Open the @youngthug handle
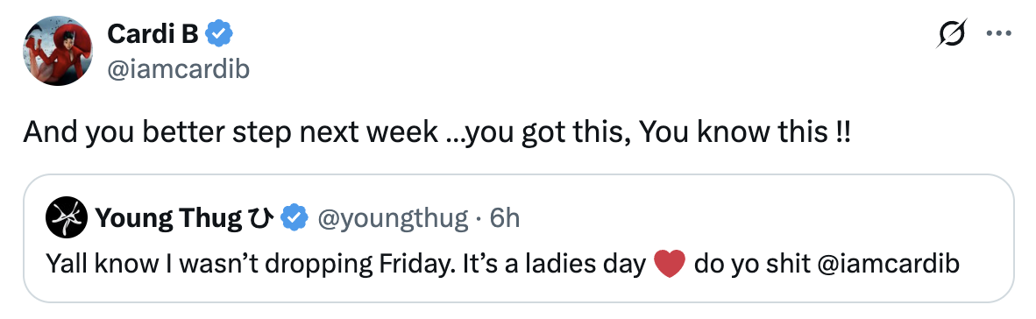 394,217
